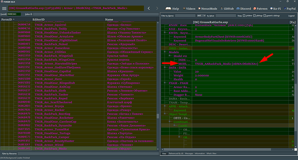Open Help via the book icon
The image size is (298, 160).
point(168,9)
